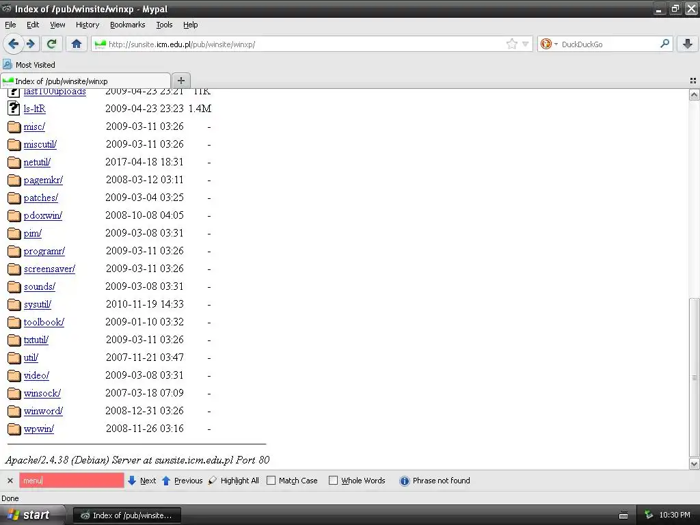Viewport: 700px width, 525px height.
Task: Click the folder icon beside util/
Action: 14,358
